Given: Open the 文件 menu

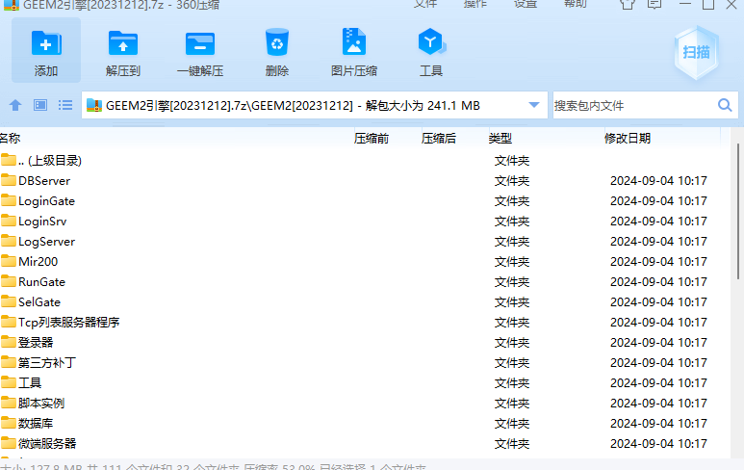Looking at the screenshot, I should tap(424, 4).
